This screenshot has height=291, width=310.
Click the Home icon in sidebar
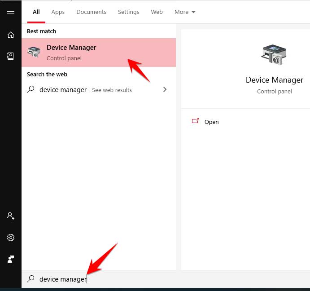pyautogui.click(x=11, y=35)
